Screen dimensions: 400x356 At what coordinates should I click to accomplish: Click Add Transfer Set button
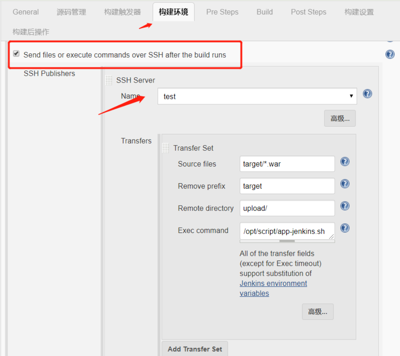pos(195,349)
